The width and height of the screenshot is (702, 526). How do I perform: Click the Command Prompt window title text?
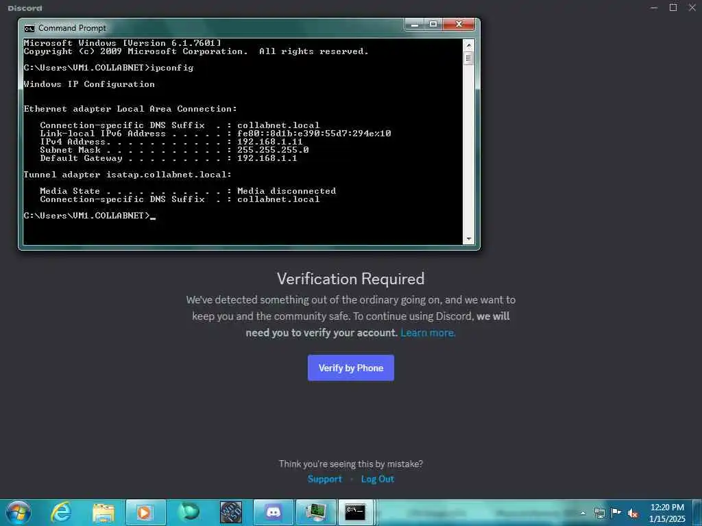72,28
